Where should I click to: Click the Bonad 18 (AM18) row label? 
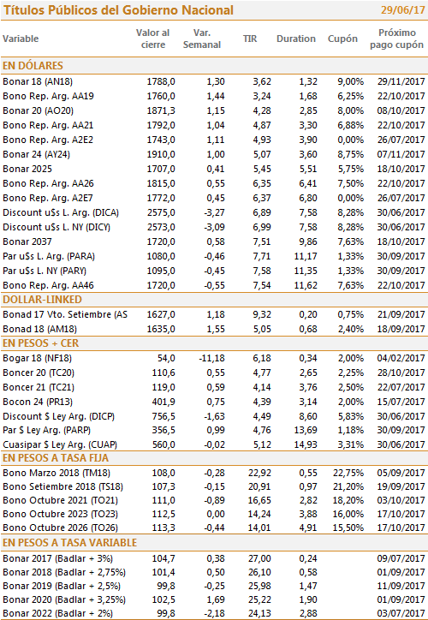(x=40, y=330)
